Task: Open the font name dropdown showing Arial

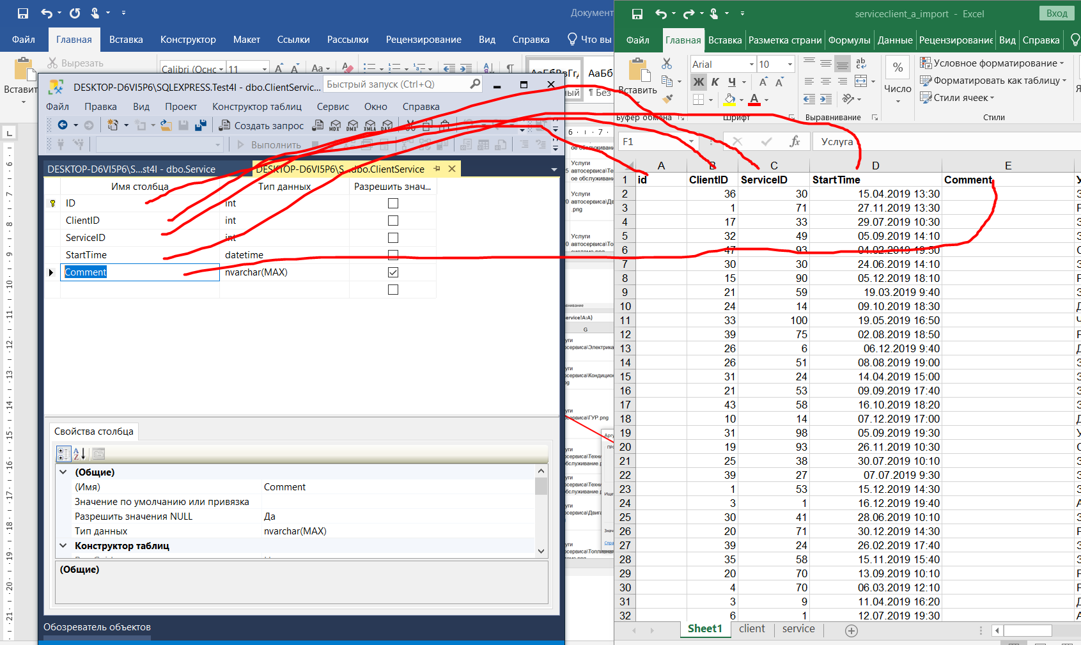Action: [x=752, y=64]
